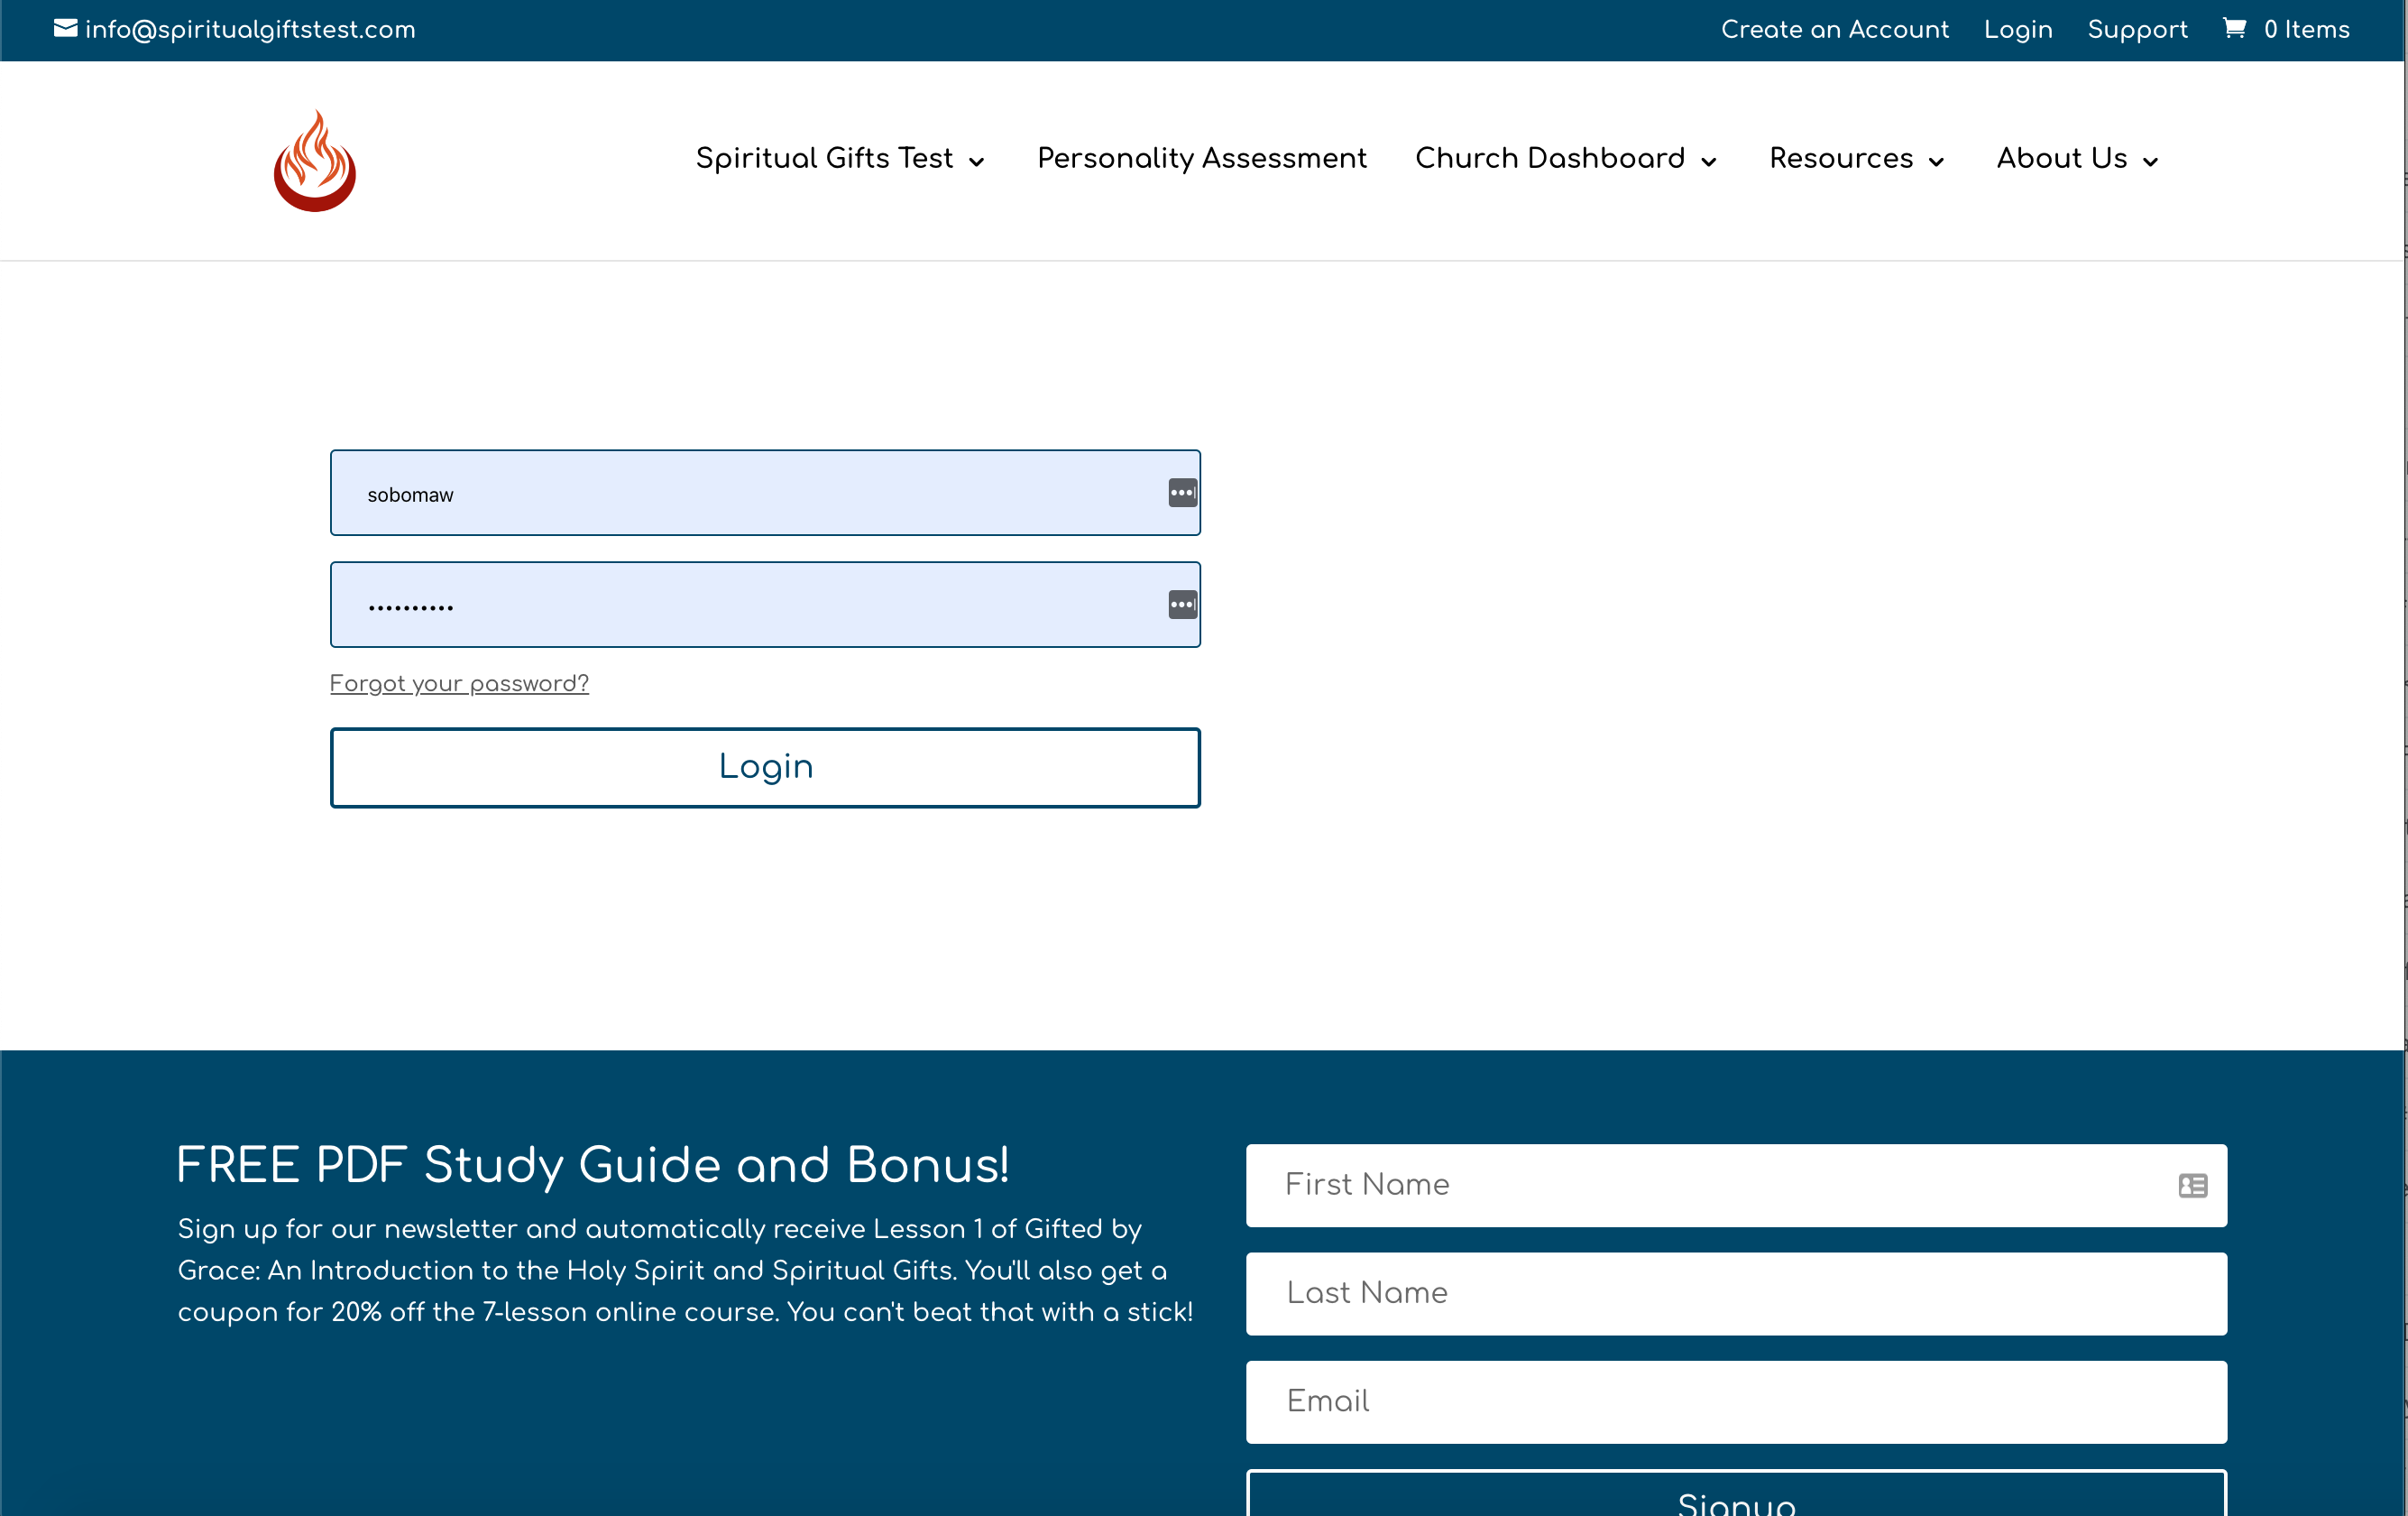Click Create an Account link
Screen dimensions: 2408x1516
(x=1834, y=30)
